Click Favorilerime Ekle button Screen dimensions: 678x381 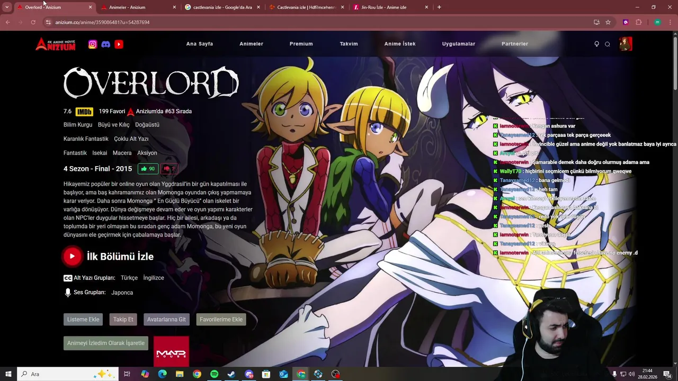click(x=221, y=320)
